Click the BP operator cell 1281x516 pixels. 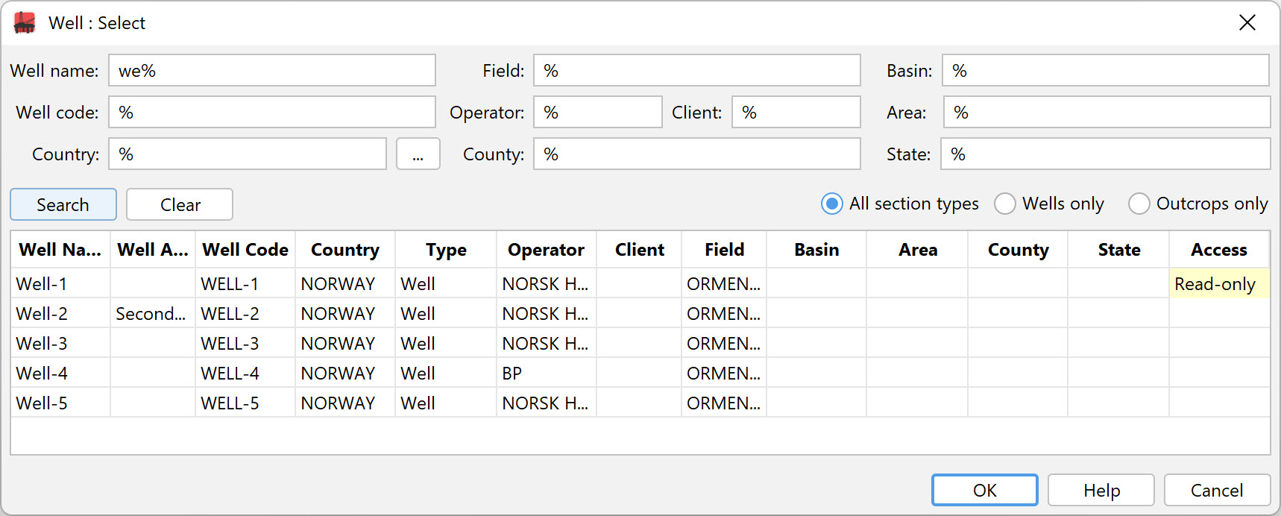point(547,373)
